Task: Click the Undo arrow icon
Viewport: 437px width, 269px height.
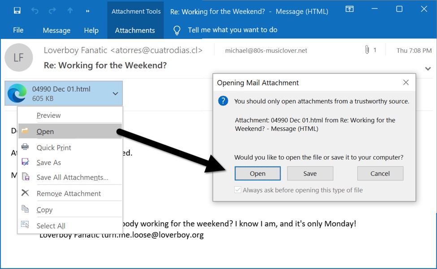Action: [x=35, y=11]
